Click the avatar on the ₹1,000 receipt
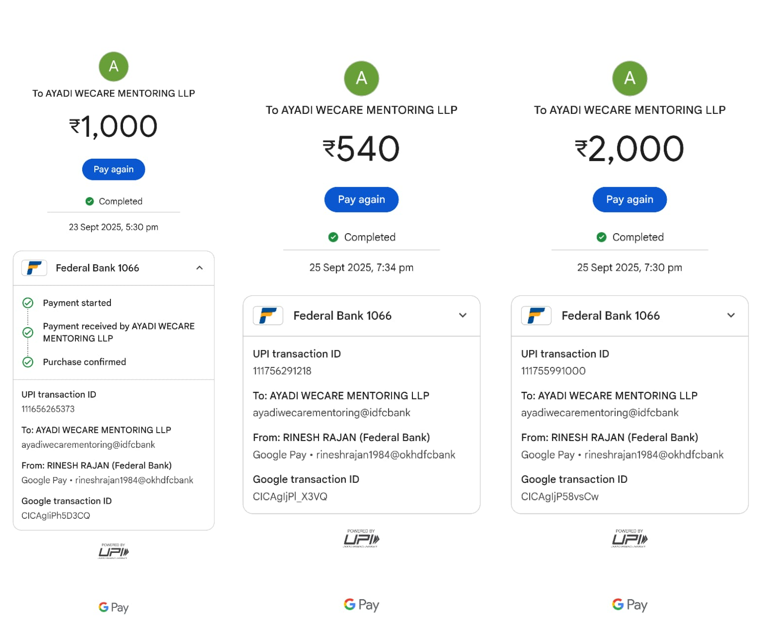This screenshot has width=764, height=623. [x=113, y=67]
